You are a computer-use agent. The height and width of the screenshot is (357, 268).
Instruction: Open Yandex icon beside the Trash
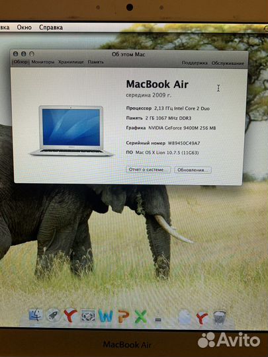[202, 318]
